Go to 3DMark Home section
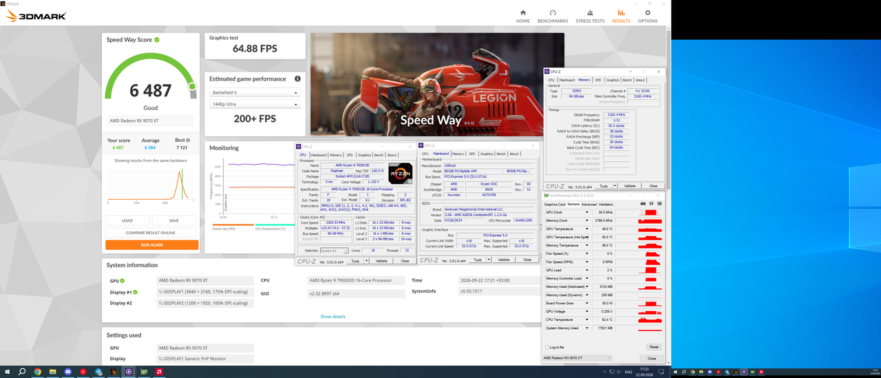Screen dimensions: 881x378 click(523, 16)
